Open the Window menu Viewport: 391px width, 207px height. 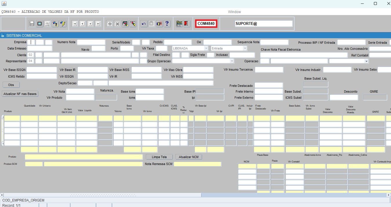(x=234, y=12)
